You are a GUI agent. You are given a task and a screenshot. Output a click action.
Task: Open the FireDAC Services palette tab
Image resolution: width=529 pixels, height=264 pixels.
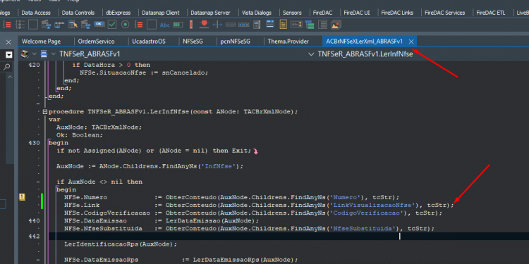(444, 13)
